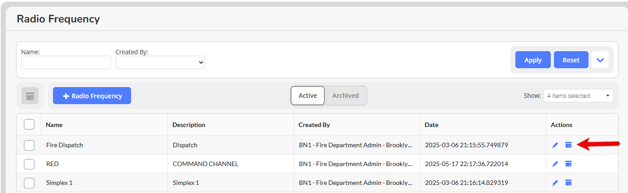Edit the Fire Dispatch frequency with the pencil icon
The height and width of the screenshot is (193, 628).
tap(555, 145)
